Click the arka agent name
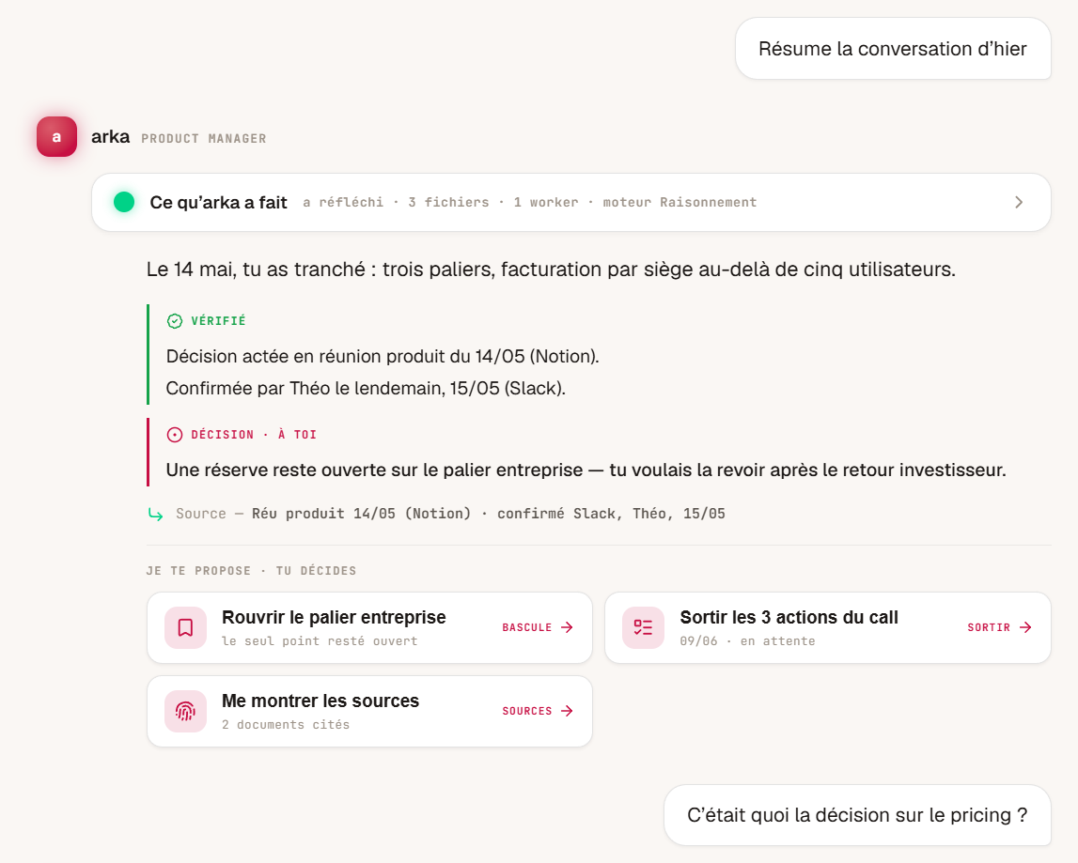Image resolution: width=1078 pixels, height=863 pixels. 111,137
